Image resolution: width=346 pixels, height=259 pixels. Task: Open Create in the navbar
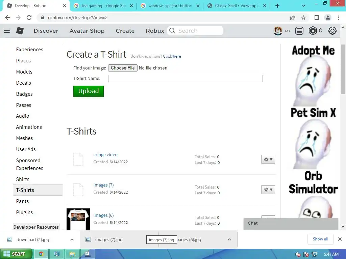[125, 31]
